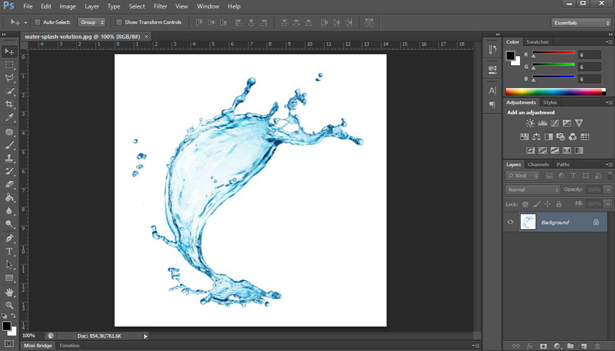Click the color spectrum ramp
Image resolution: width=615 pixels, height=351 pixels.
click(x=555, y=92)
